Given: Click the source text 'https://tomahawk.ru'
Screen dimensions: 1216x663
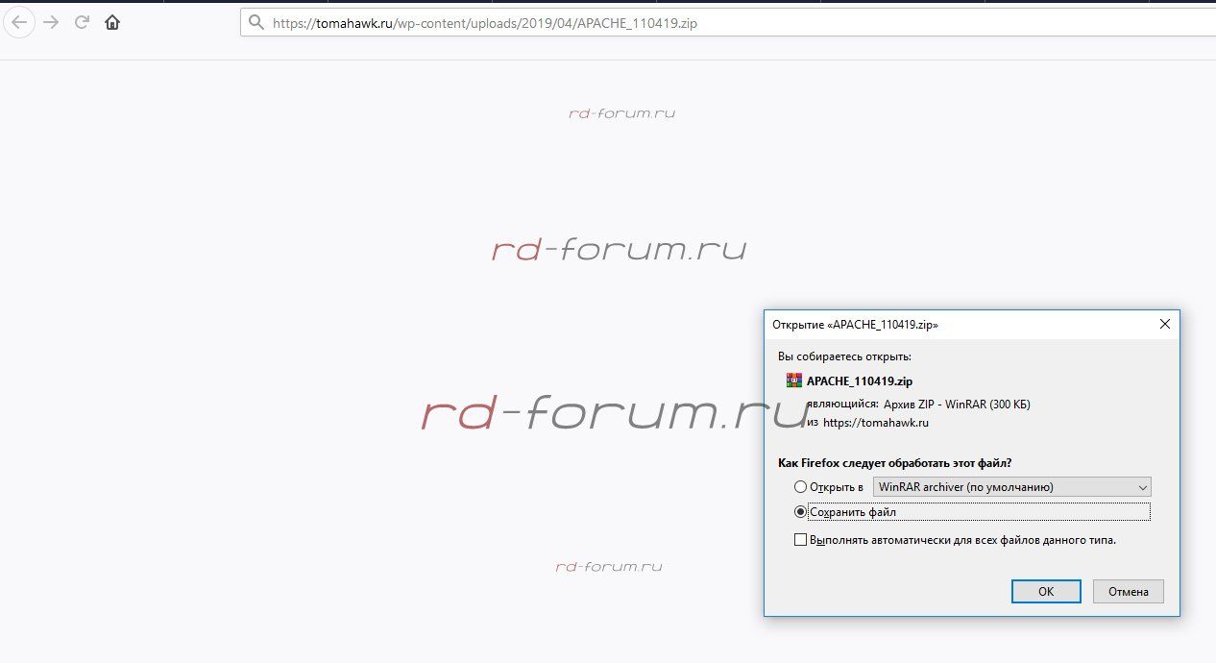Looking at the screenshot, I should point(876,423).
